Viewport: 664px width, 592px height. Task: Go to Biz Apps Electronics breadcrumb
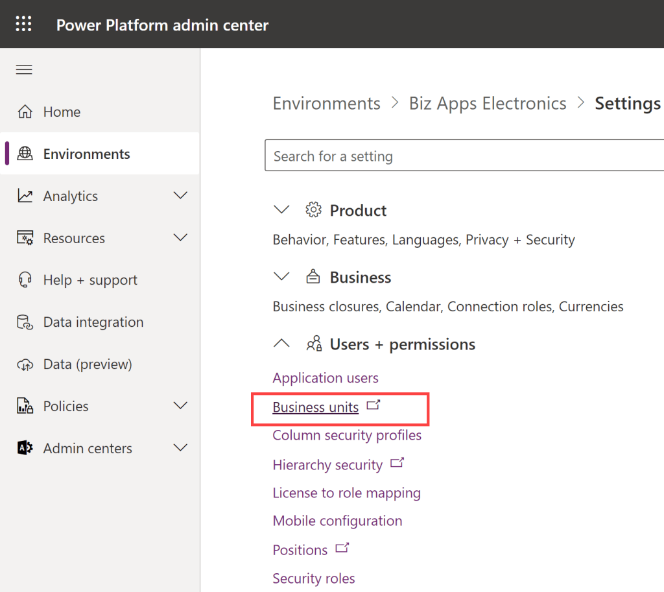pyautogui.click(x=487, y=104)
